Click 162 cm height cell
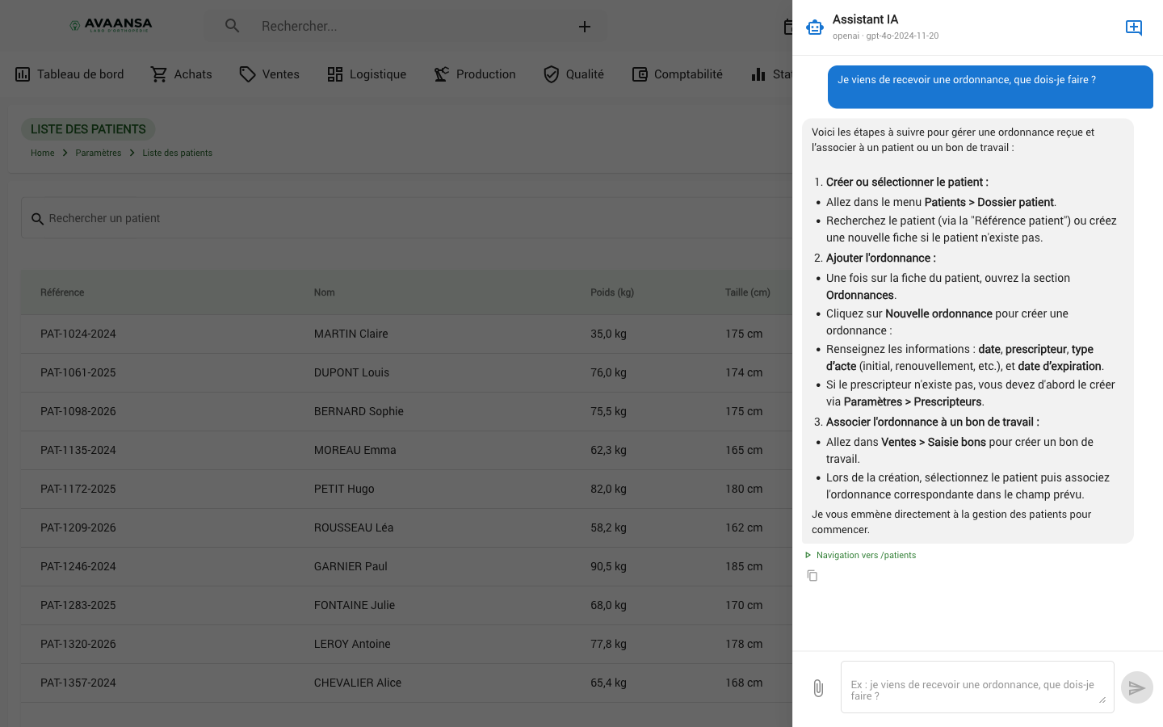This screenshot has width=1163, height=727. tap(744, 527)
